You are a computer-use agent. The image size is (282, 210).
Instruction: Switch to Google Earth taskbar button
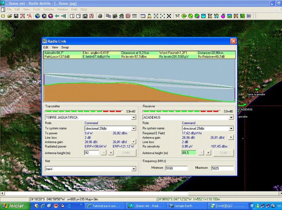[186, 206]
